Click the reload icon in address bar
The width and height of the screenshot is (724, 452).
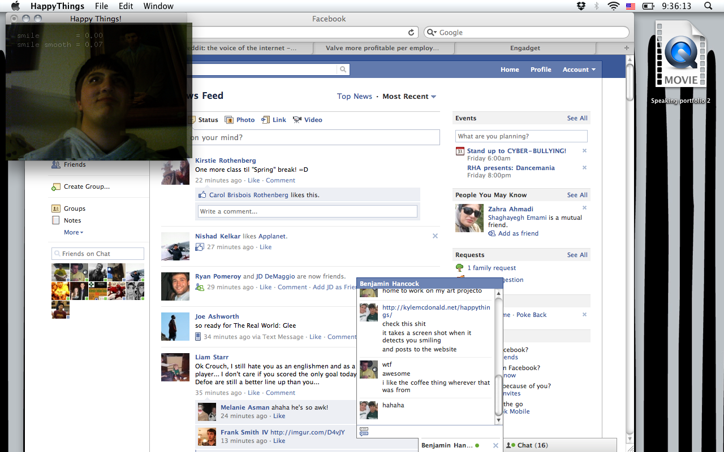[x=412, y=33]
